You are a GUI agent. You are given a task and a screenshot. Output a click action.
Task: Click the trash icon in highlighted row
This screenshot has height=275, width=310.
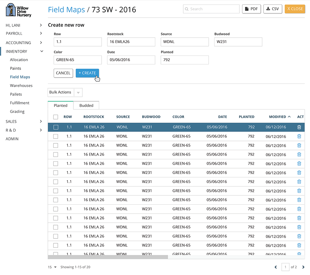299,127
